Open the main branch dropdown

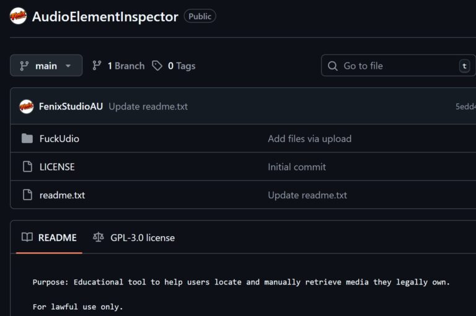pyautogui.click(x=46, y=66)
